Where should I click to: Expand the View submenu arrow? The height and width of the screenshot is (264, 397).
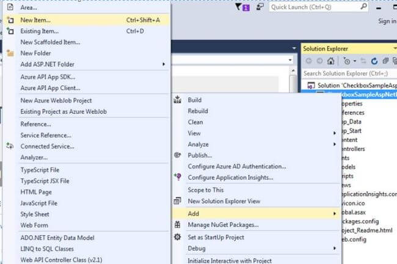pos(335,133)
